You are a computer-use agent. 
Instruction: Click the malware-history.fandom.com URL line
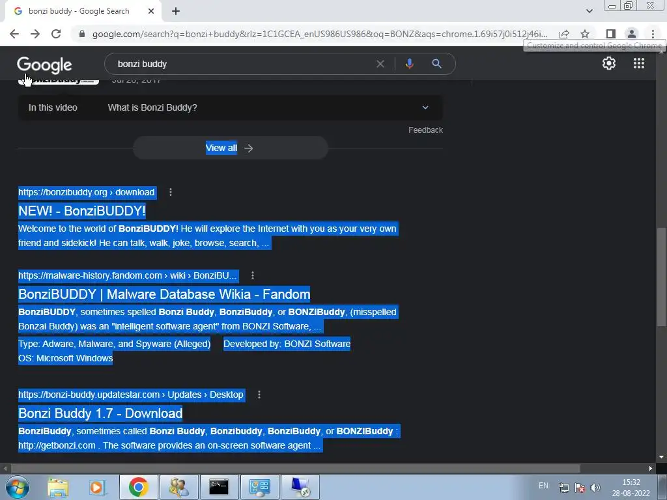tap(127, 275)
